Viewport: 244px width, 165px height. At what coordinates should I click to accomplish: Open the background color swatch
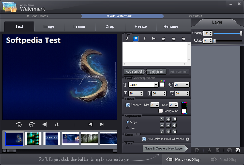click(184, 111)
